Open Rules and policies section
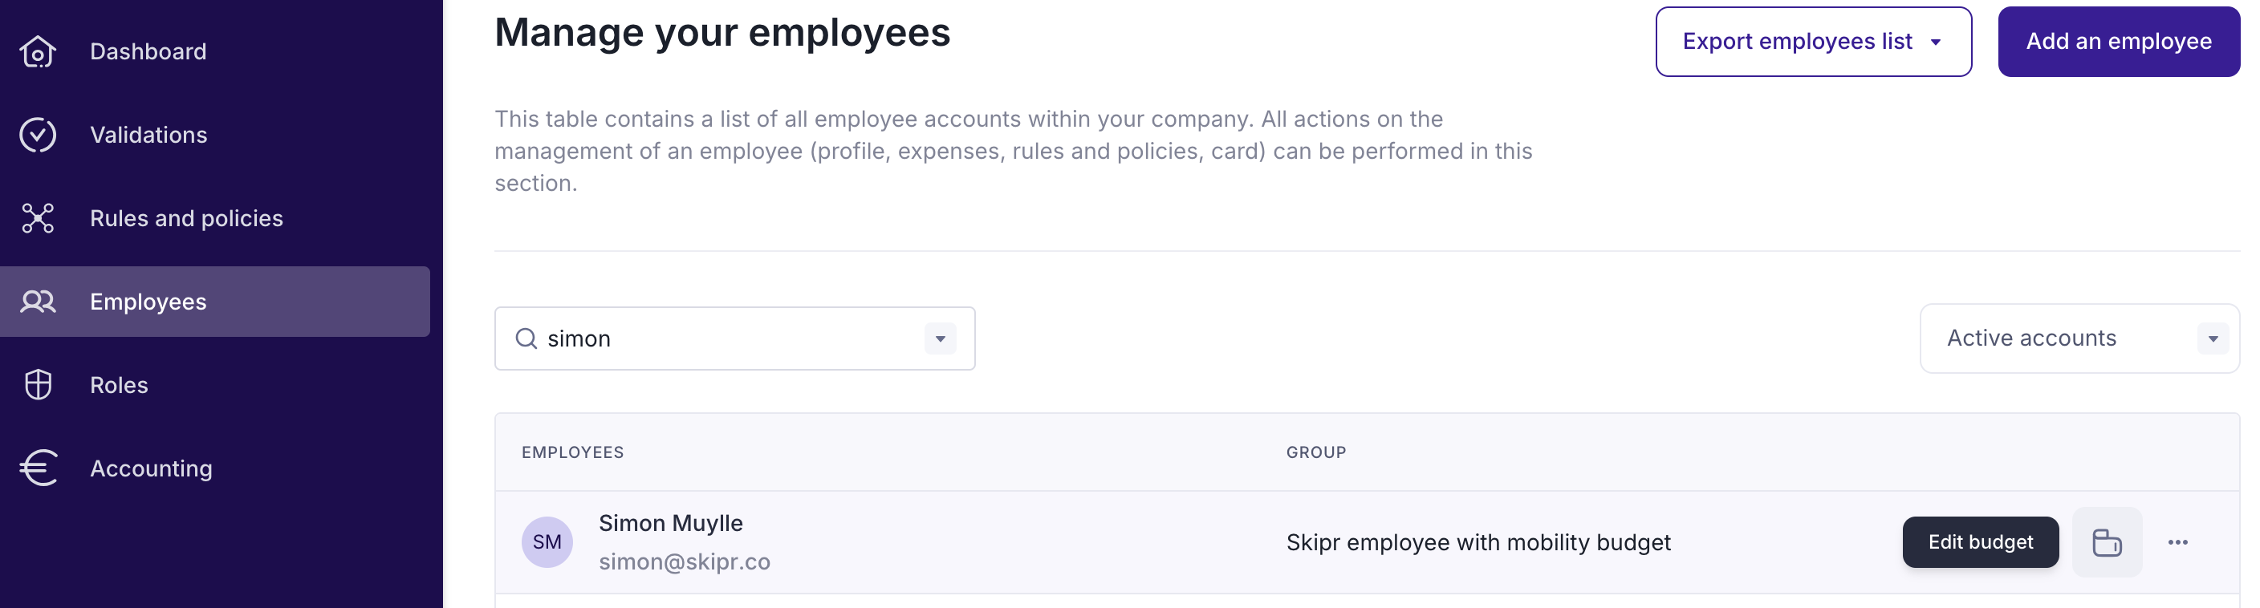The width and height of the screenshot is (2260, 608). 186,218
